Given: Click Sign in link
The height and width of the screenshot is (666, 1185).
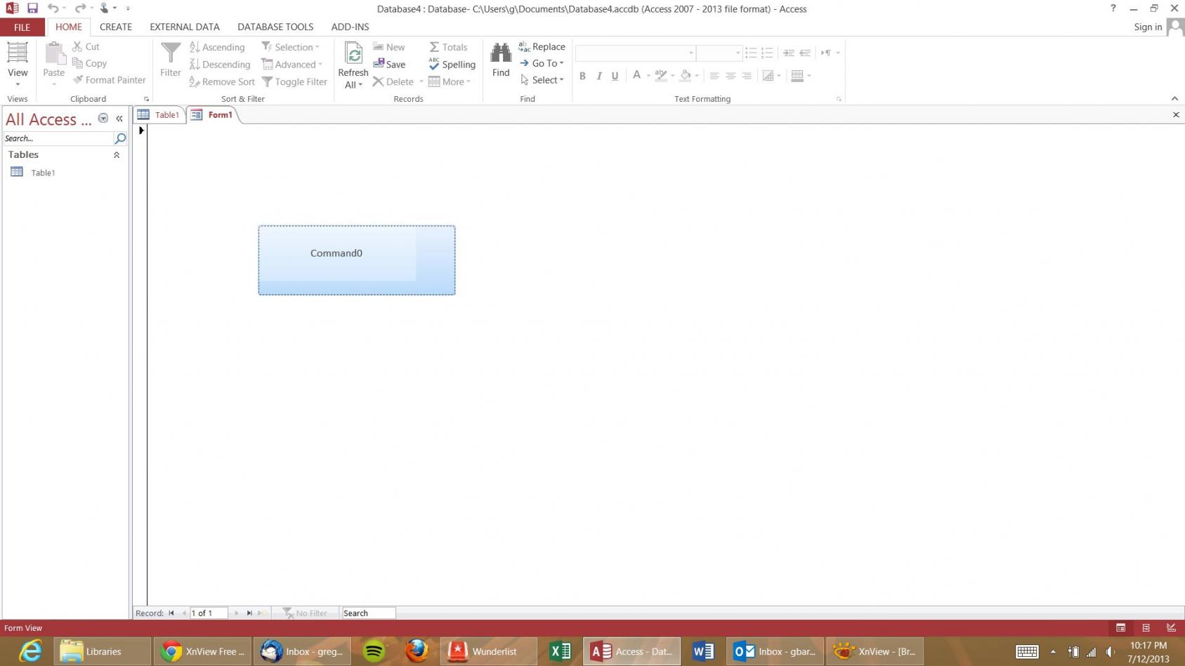Looking at the screenshot, I should pyautogui.click(x=1147, y=27).
